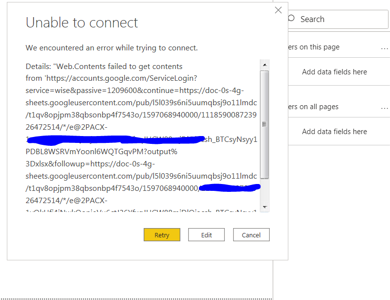Click the scroll down arrow in error details
Image resolution: width=390 pixels, height=300 pixels.
point(265,207)
